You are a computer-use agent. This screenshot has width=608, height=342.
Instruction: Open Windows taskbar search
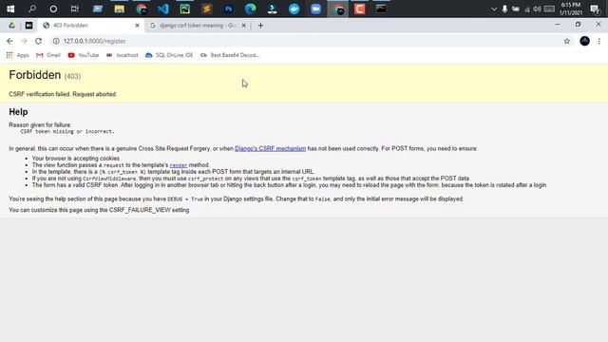click(x=32, y=9)
